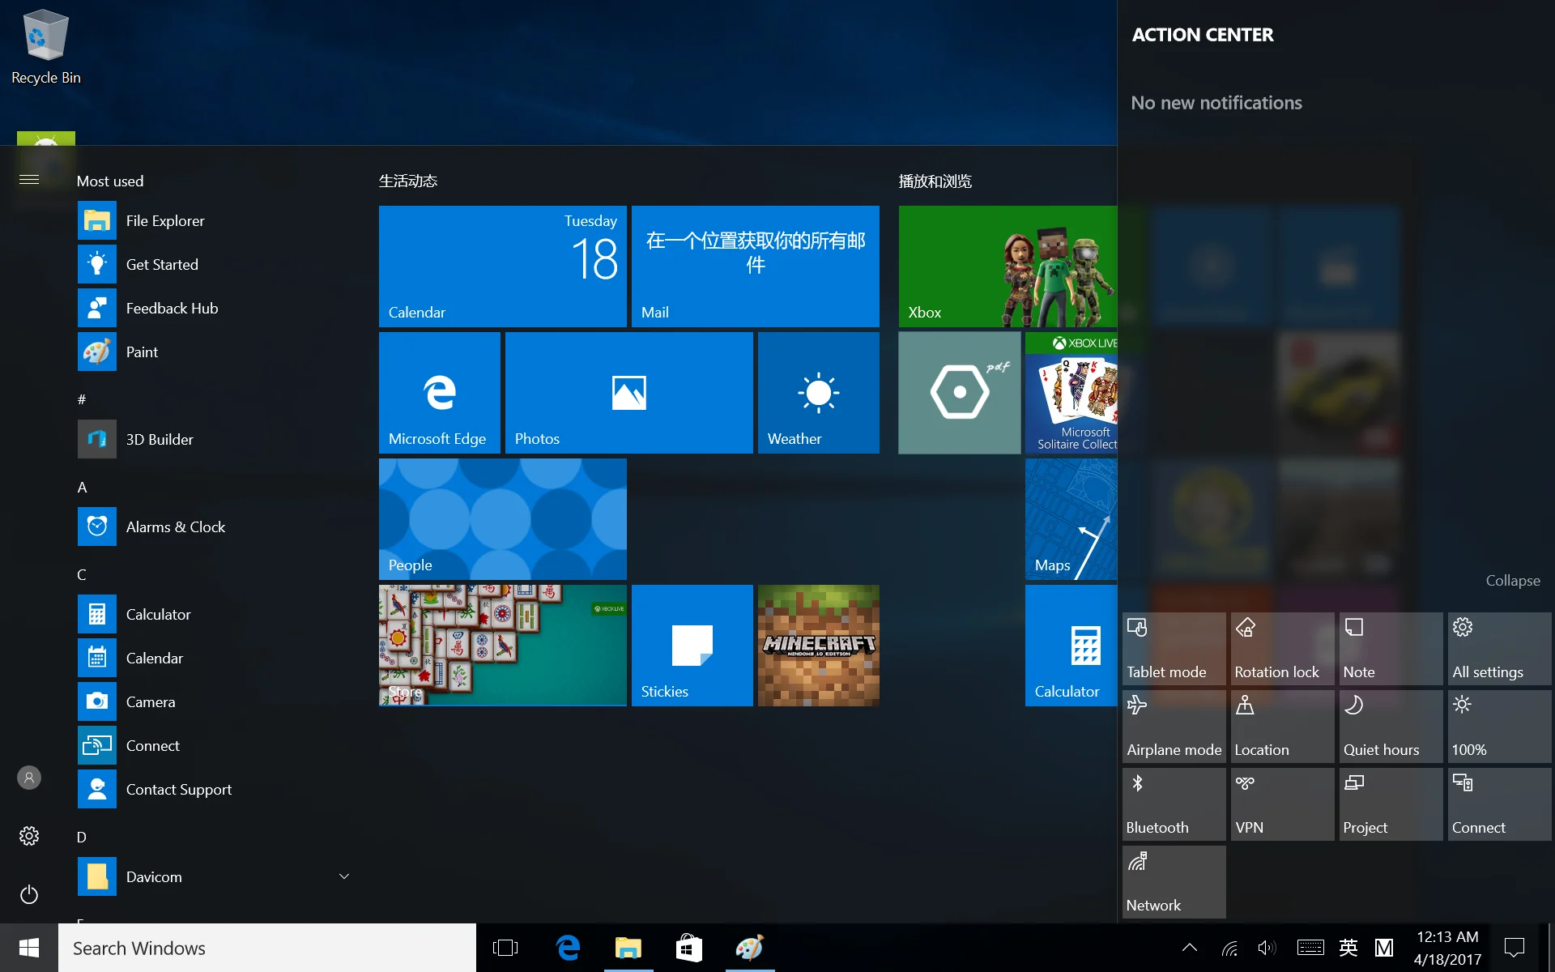Image resolution: width=1555 pixels, height=972 pixels.
Task: Expand the Davicom folder
Action: 344,876
